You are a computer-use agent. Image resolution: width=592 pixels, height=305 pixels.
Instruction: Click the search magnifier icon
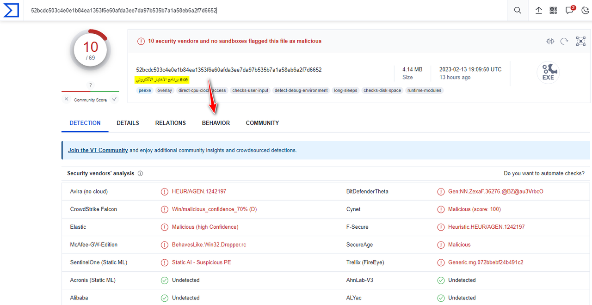tap(518, 10)
